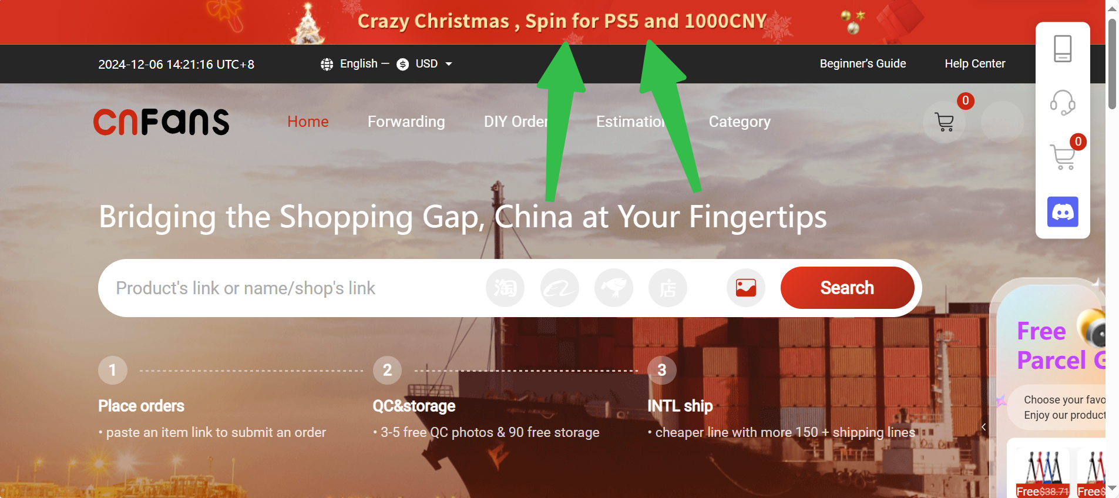Open the Help Center link

point(975,63)
